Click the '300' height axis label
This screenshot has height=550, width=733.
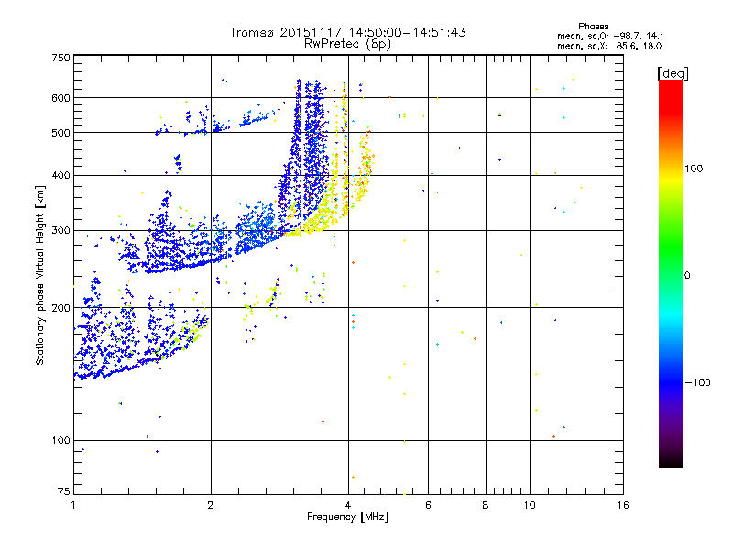click(x=60, y=231)
